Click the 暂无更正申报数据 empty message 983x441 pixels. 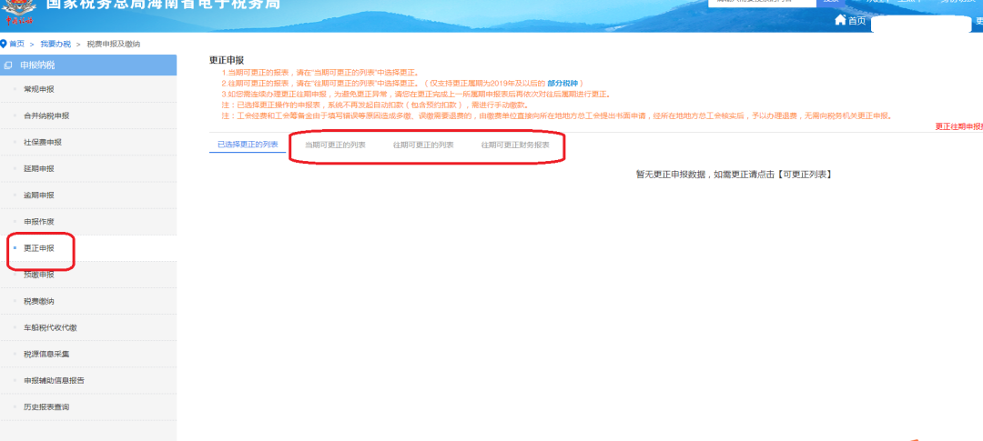pos(735,175)
